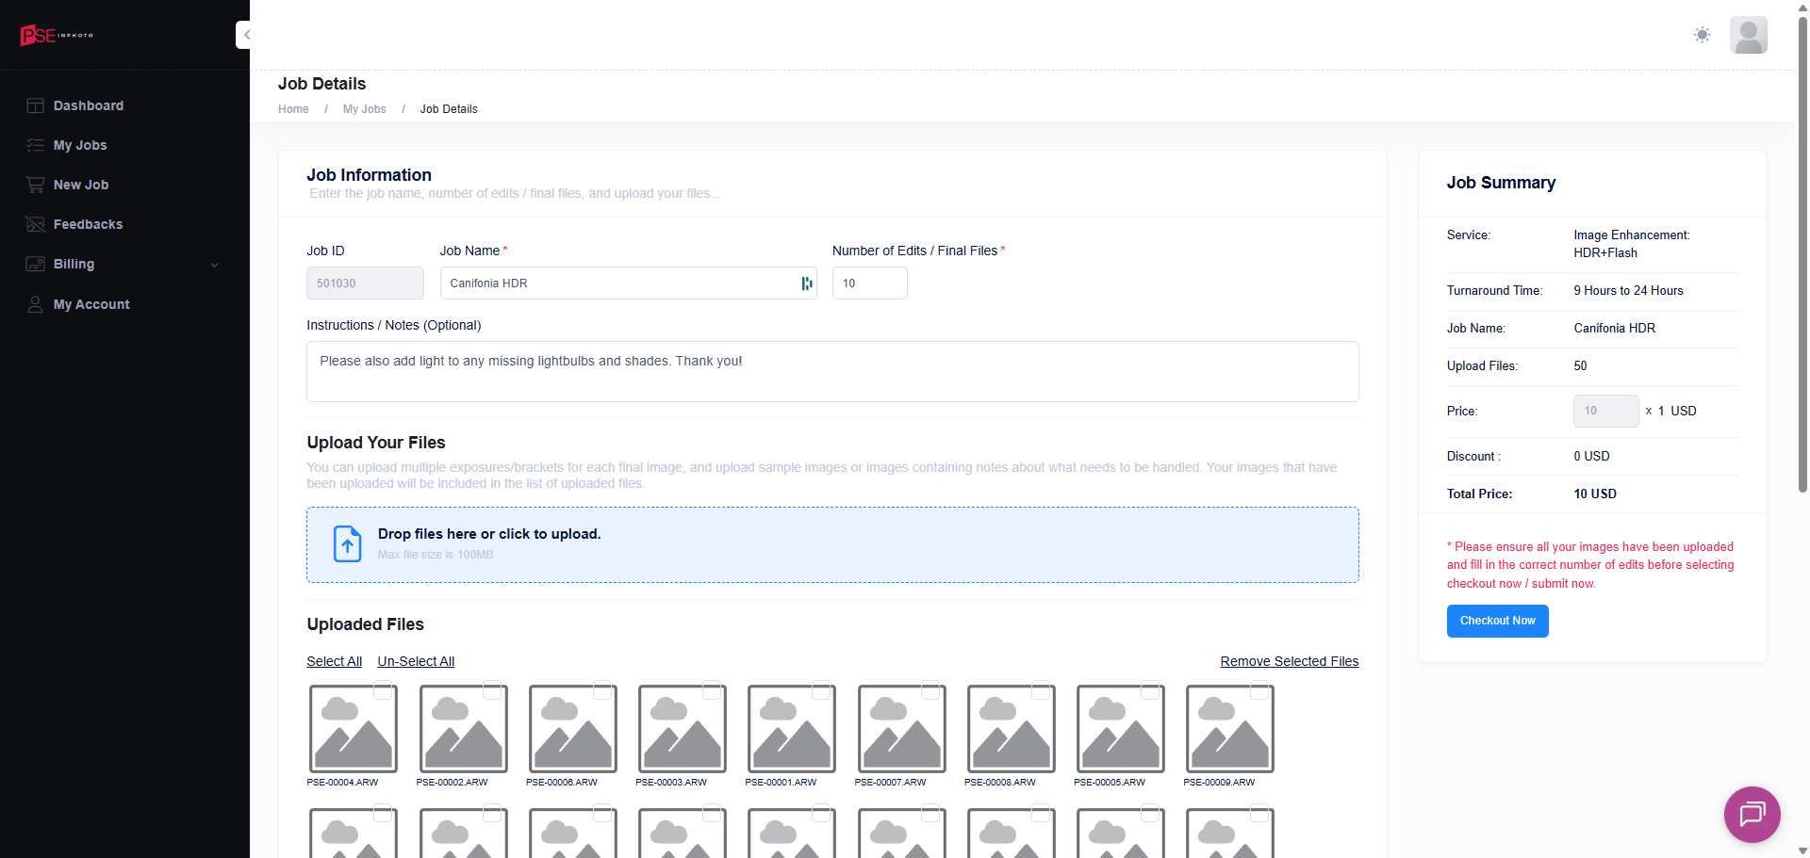Tick the checkbox on PSE-00009.ARW
The image size is (1810, 858).
(x=1259, y=690)
